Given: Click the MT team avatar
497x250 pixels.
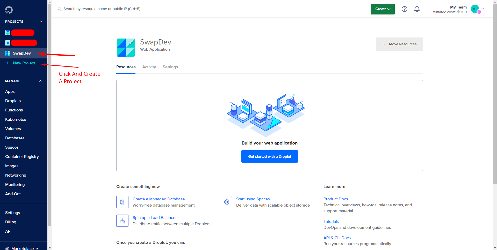Looking at the screenshot, I should [x=475, y=9].
